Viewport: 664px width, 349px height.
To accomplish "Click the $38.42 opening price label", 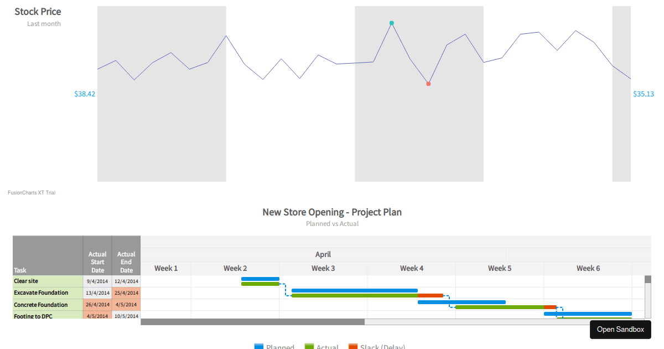I will [84, 94].
